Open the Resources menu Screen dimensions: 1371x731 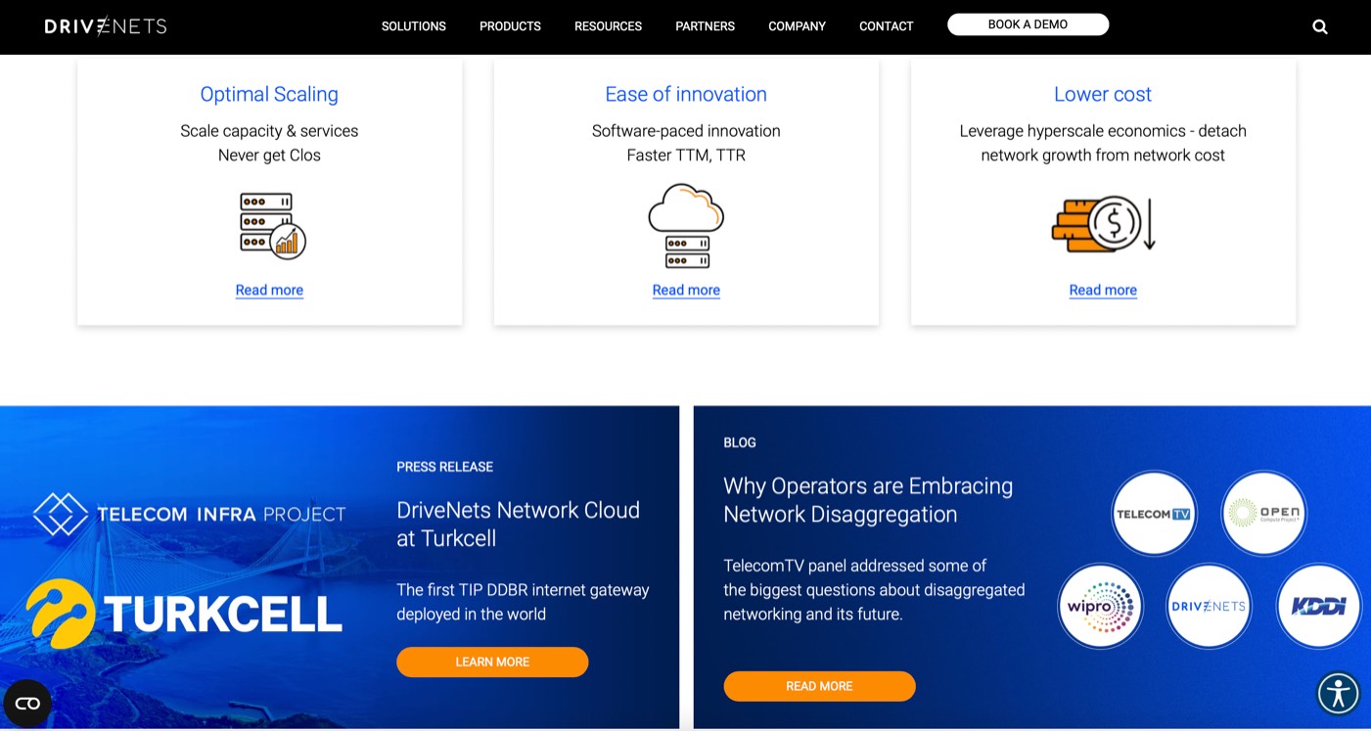608,26
